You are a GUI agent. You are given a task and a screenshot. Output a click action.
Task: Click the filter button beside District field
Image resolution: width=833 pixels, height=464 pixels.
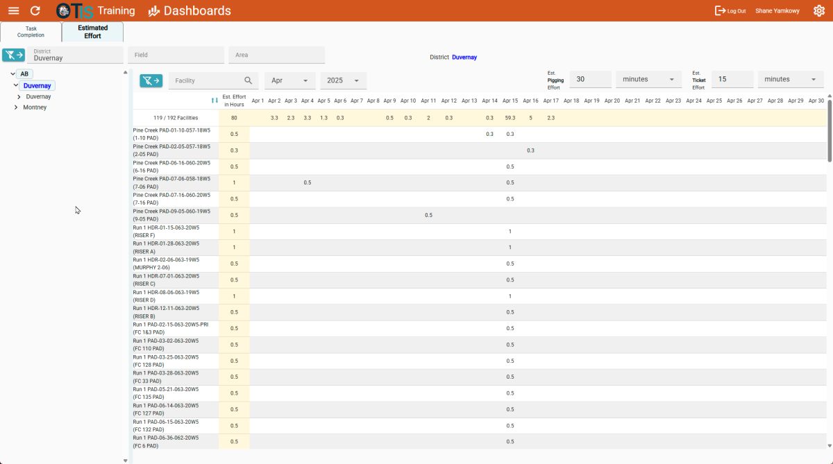(13, 55)
